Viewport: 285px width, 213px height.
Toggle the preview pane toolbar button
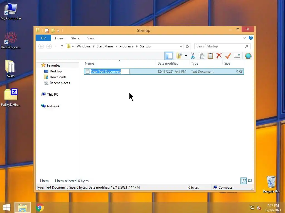(x=169, y=56)
